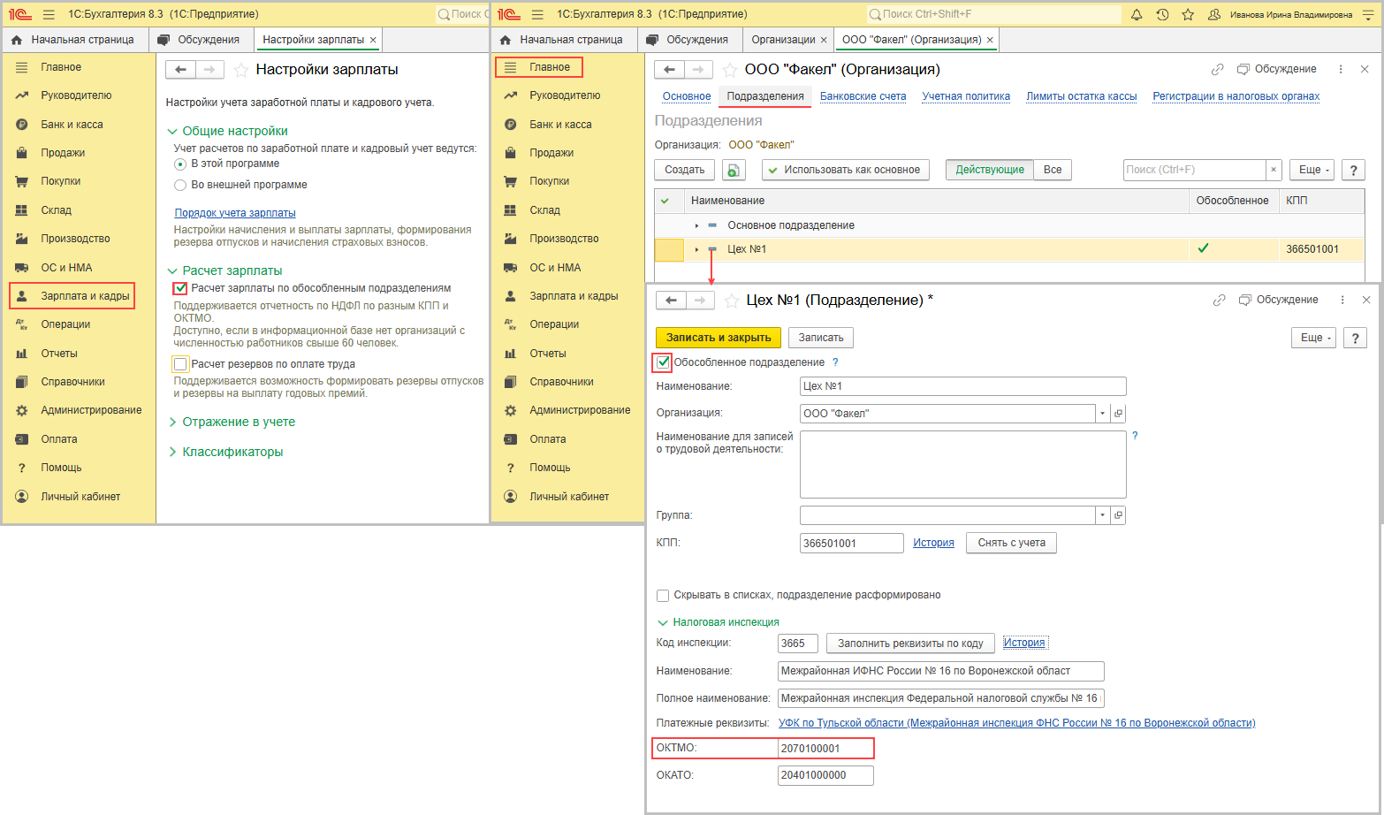Star the Цех №1 (Подразделение) form
This screenshot has width=1384, height=815.
(x=731, y=301)
